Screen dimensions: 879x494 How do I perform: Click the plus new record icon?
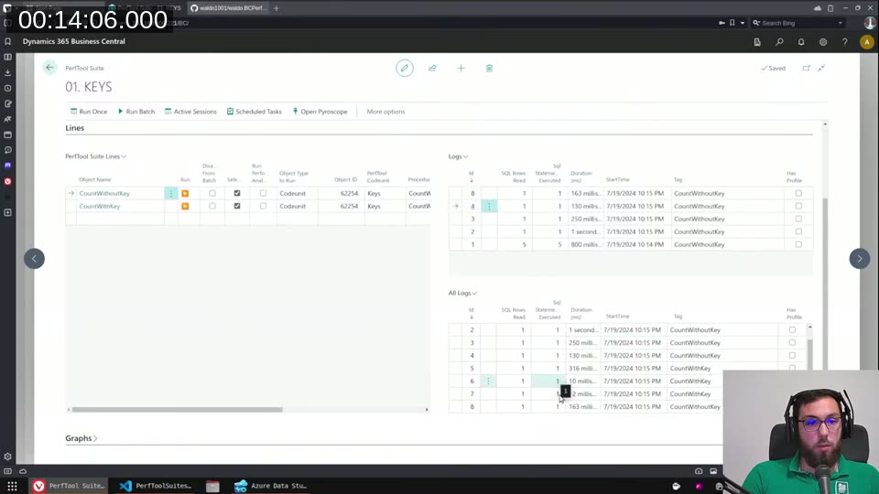click(x=461, y=69)
